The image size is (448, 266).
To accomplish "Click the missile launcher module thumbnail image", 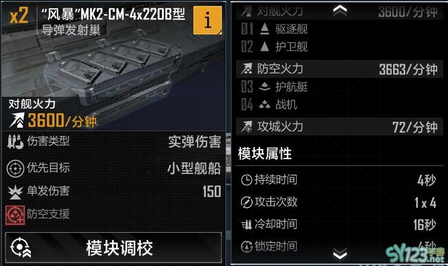I will [113, 66].
